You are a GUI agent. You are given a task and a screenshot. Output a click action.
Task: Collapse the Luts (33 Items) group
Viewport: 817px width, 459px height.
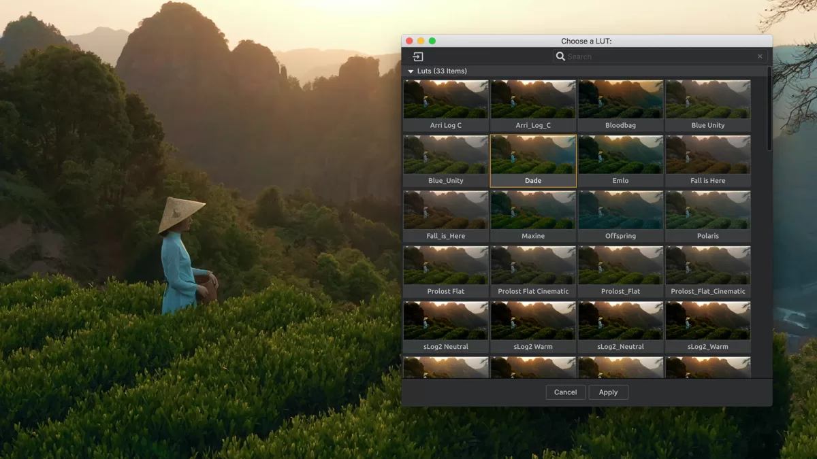(x=411, y=71)
